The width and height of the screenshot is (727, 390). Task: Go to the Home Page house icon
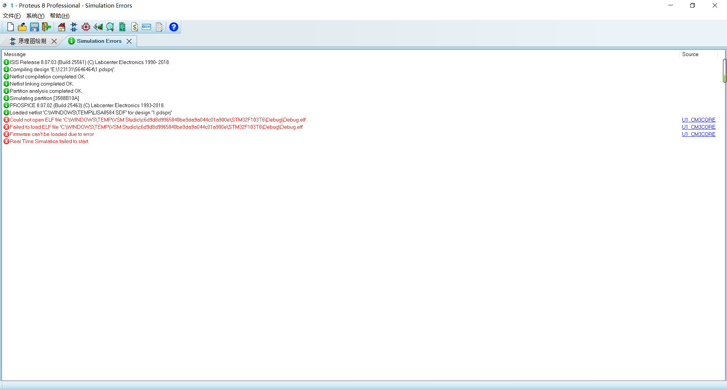tap(62, 27)
